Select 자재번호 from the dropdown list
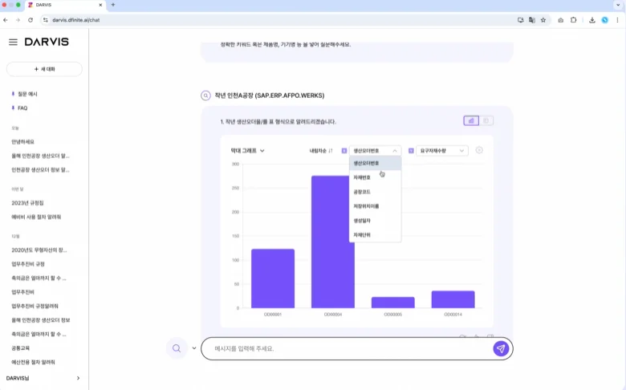The width and height of the screenshot is (626, 390). 362,177
